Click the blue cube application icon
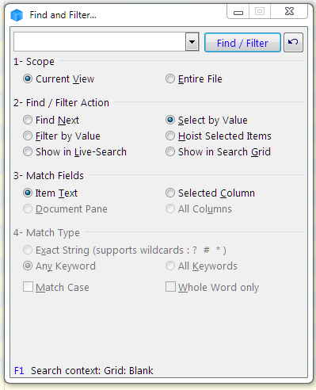The width and height of the screenshot is (316, 390). pos(17,15)
